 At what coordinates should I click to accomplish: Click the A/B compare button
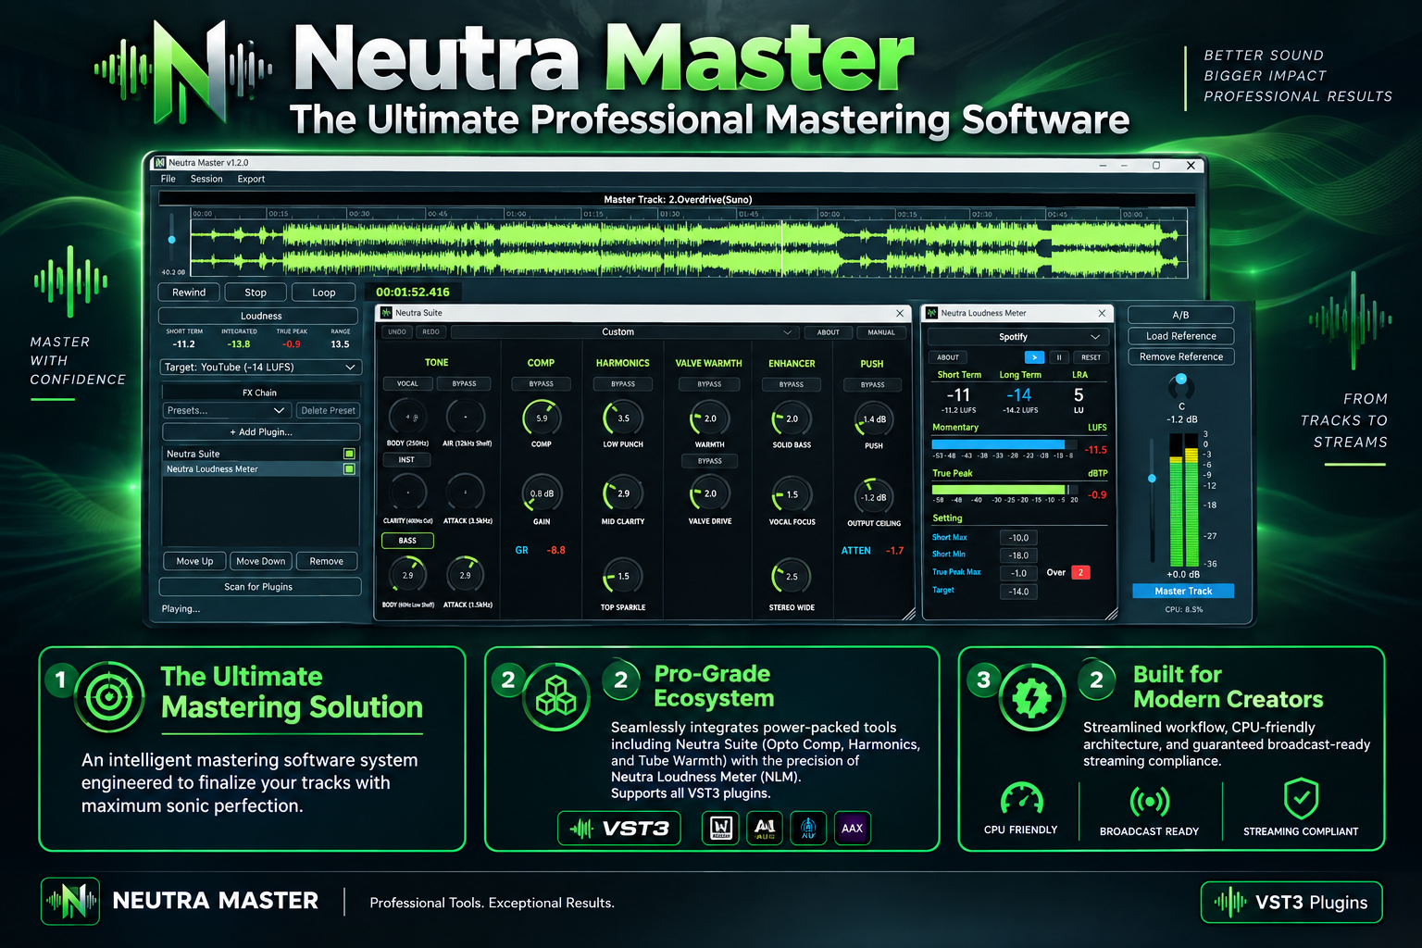tap(1181, 315)
